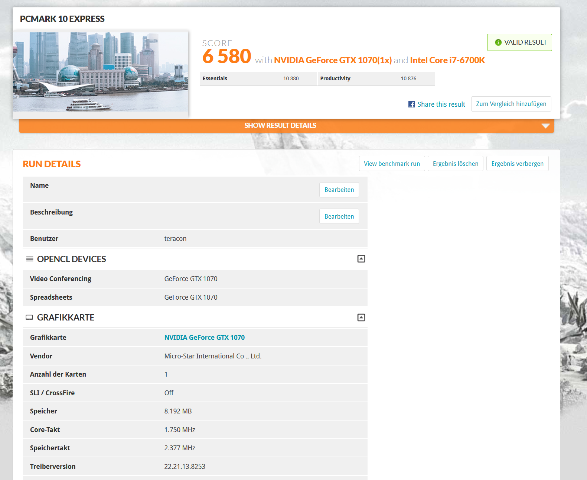Click the OpenCL Devices list icon
587x480 pixels.
[30, 259]
